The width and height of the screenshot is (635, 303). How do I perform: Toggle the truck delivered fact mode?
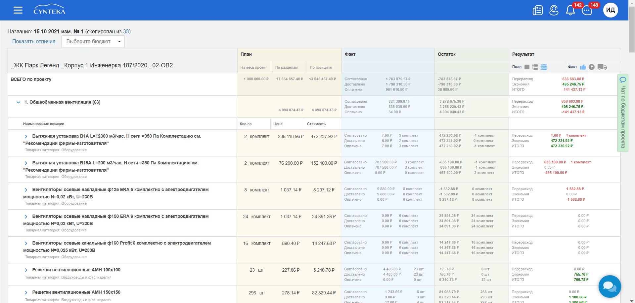(602, 67)
